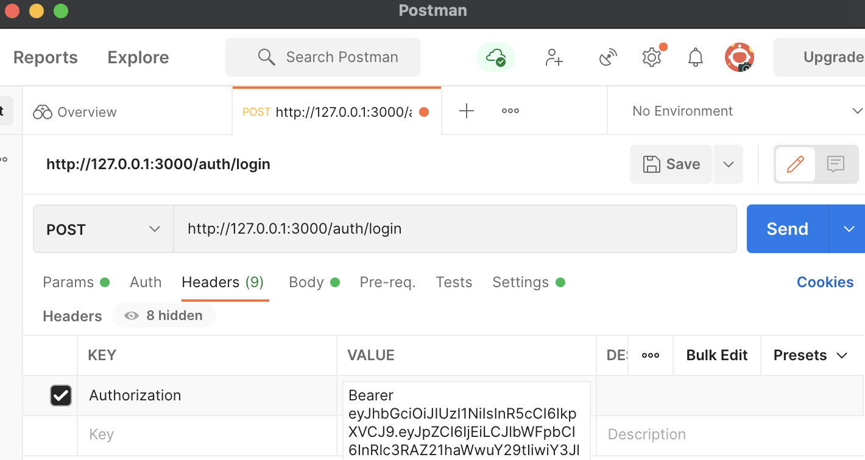Click the Overview binoculars icon
865x460 pixels.
[43, 112]
